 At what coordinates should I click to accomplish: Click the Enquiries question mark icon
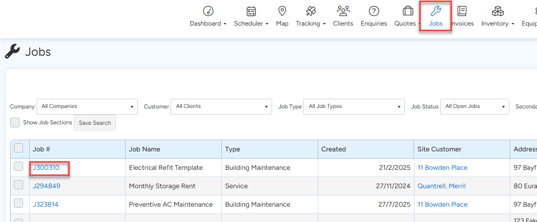[x=374, y=11]
